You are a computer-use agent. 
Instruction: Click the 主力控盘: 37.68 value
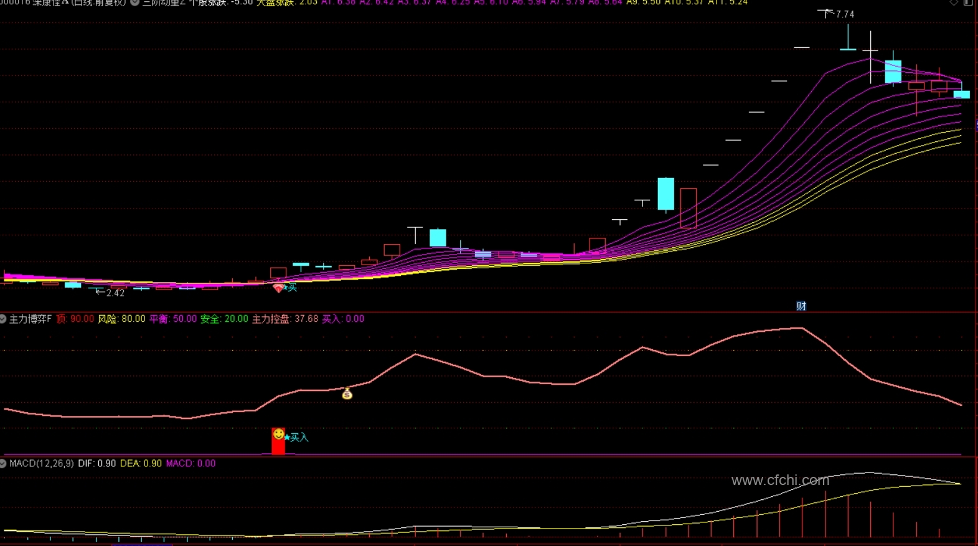[x=285, y=319]
